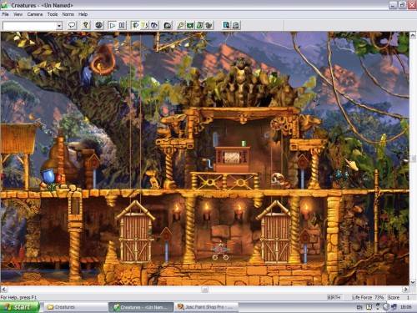
Task: Click the eye view toolbar icon
Action: click(x=154, y=25)
